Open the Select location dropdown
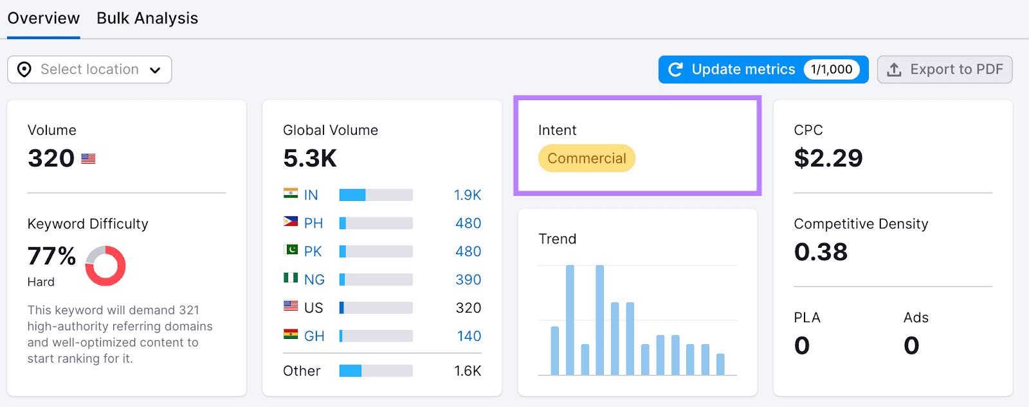This screenshot has height=407, width=1029. click(x=89, y=69)
